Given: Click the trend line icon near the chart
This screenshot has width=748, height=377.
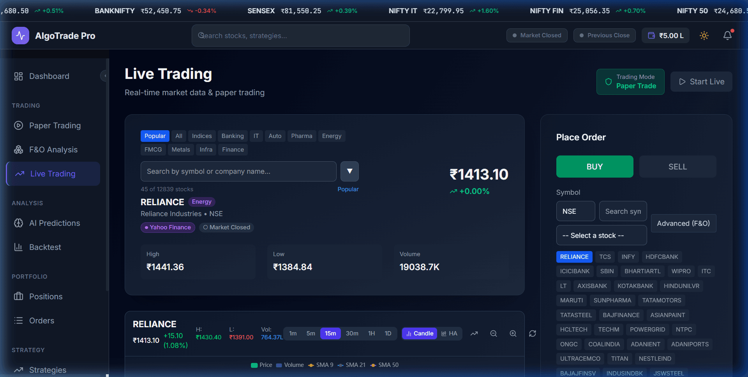Looking at the screenshot, I should point(474,333).
